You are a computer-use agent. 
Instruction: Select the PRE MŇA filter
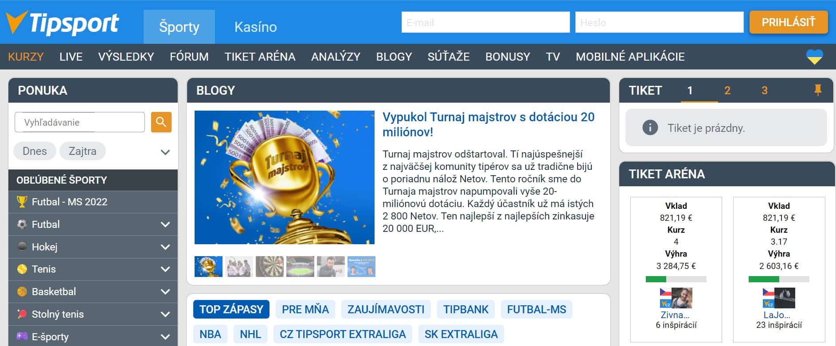coord(305,309)
